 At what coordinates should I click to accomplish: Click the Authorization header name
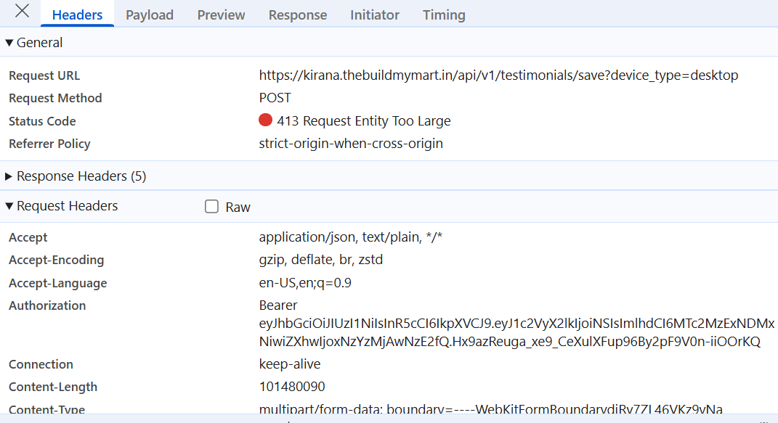tap(47, 305)
